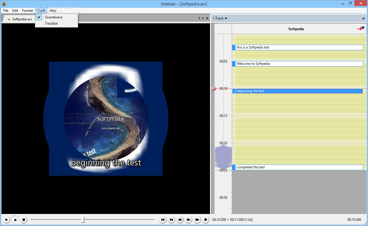Screen dimensions: 368x226
Task: Click the subtitle timing readout 00:10.000 > 00:11.000
Action: 232,220
